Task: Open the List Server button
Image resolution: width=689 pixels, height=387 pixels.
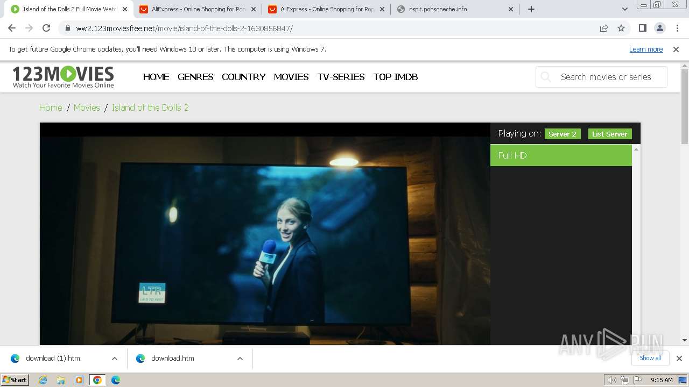Action: pos(610,134)
